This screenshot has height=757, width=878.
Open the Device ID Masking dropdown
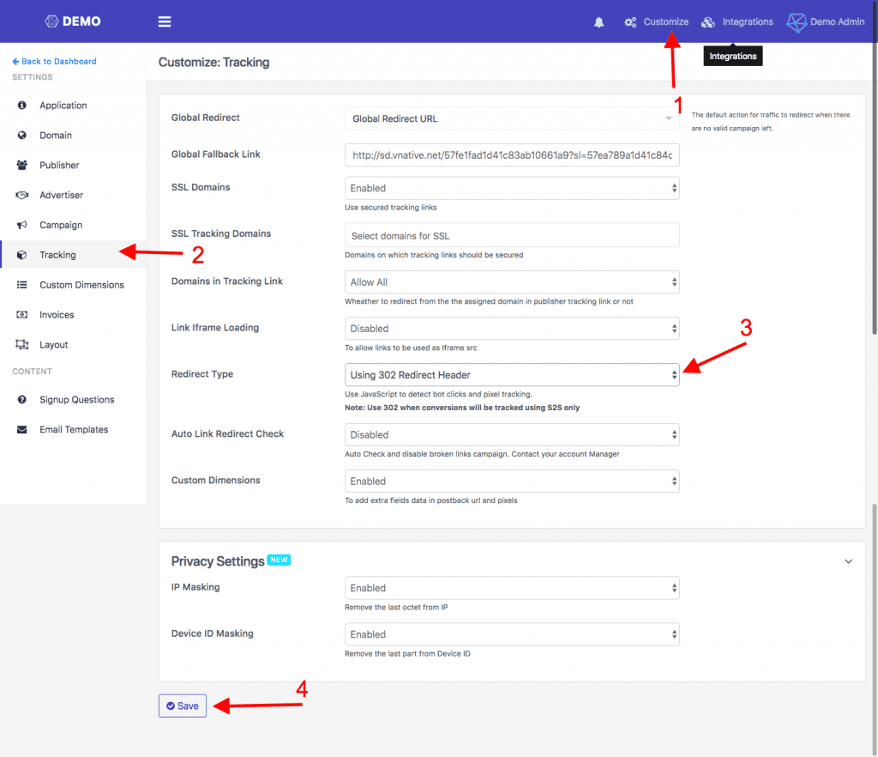512,634
